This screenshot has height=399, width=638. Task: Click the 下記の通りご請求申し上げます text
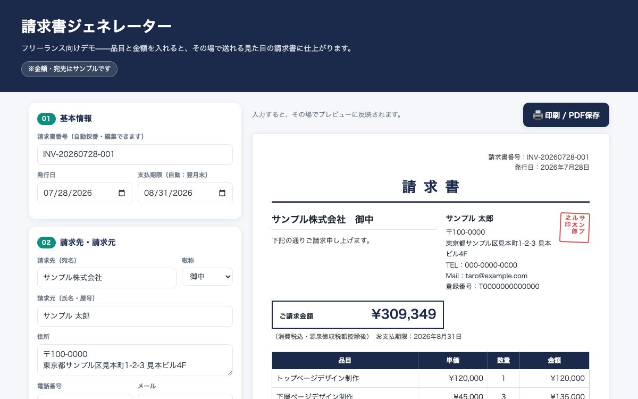[x=321, y=240]
